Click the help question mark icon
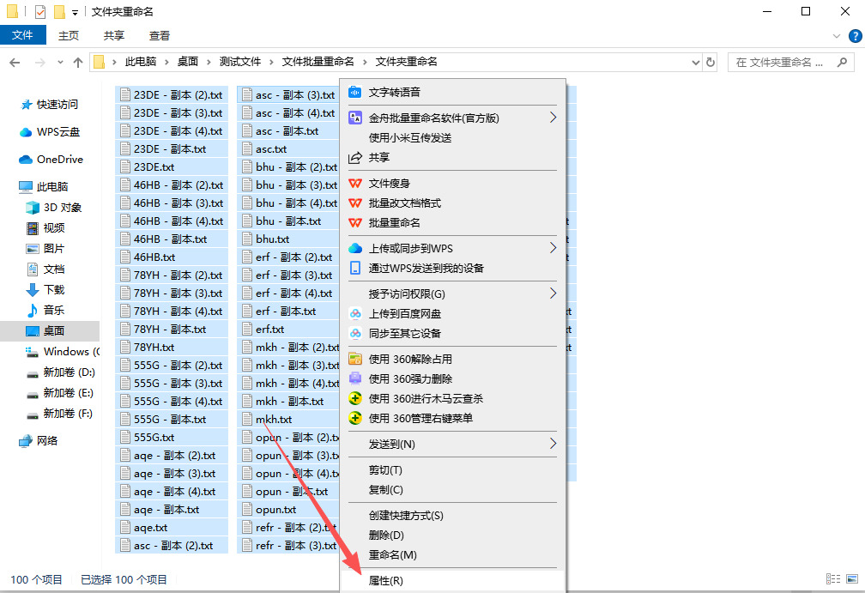Viewport: 865px width, 593px height. pyautogui.click(x=855, y=36)
